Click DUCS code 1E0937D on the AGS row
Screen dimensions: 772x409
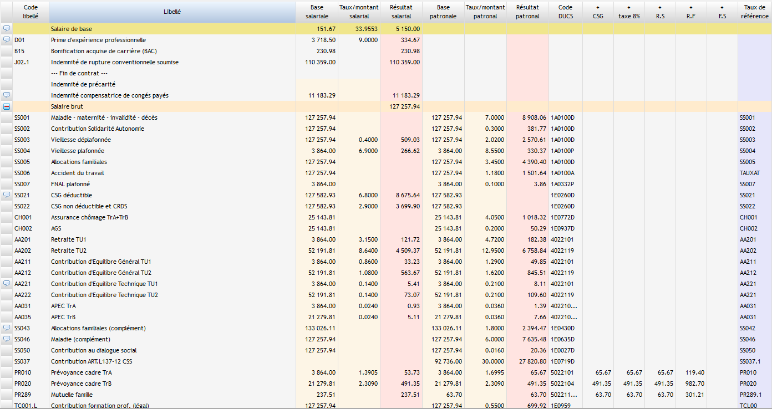[563, 228]
